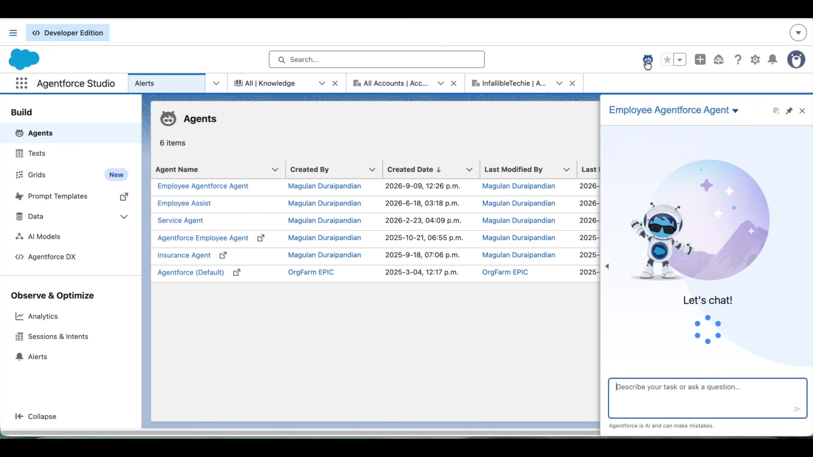Pin the Agentforce chat panel

click(x=789, y=111)
